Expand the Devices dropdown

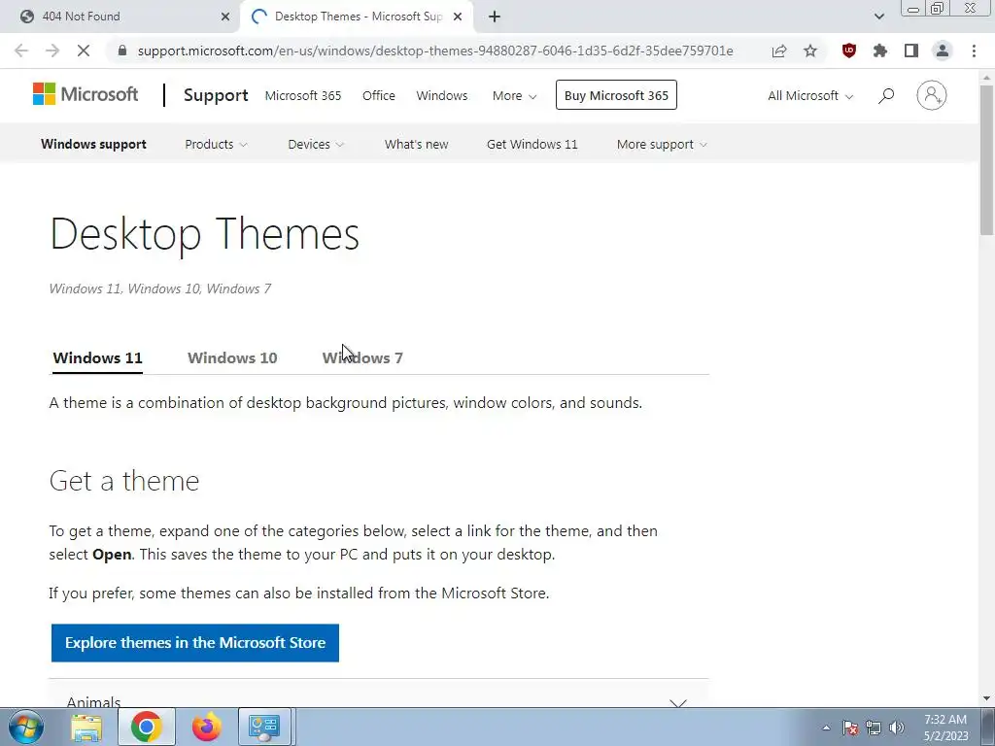316,144
